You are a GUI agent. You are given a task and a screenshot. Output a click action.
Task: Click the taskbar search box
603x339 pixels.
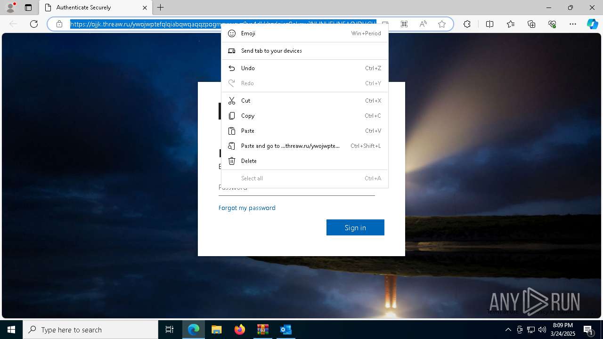pyautogui.click(x=90, y=330)
